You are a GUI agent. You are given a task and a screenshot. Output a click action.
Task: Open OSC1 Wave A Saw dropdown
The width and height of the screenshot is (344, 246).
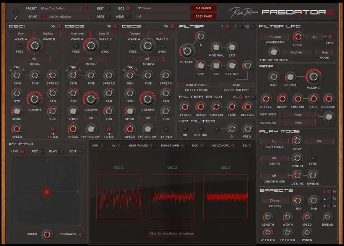(21, 34)
